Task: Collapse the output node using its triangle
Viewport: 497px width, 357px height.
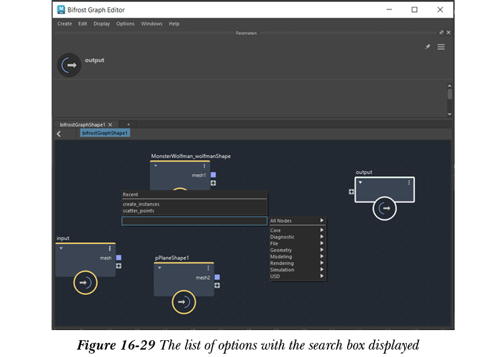Action: point(360,183)
